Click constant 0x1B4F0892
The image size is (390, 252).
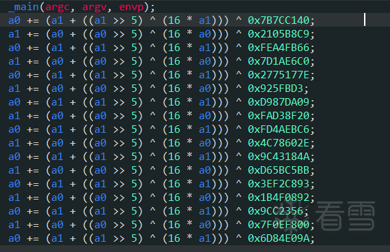coord(279,198)
